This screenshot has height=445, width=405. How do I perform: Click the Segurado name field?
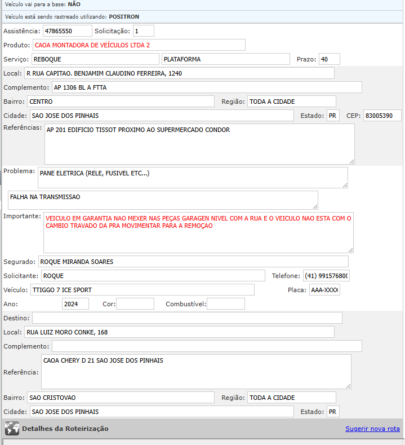(x=193, y=262)
